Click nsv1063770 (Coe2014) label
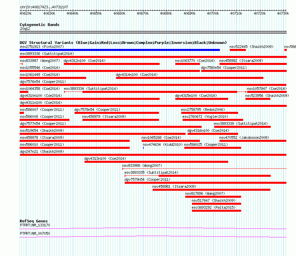296x256 pixels. (195, 61)
